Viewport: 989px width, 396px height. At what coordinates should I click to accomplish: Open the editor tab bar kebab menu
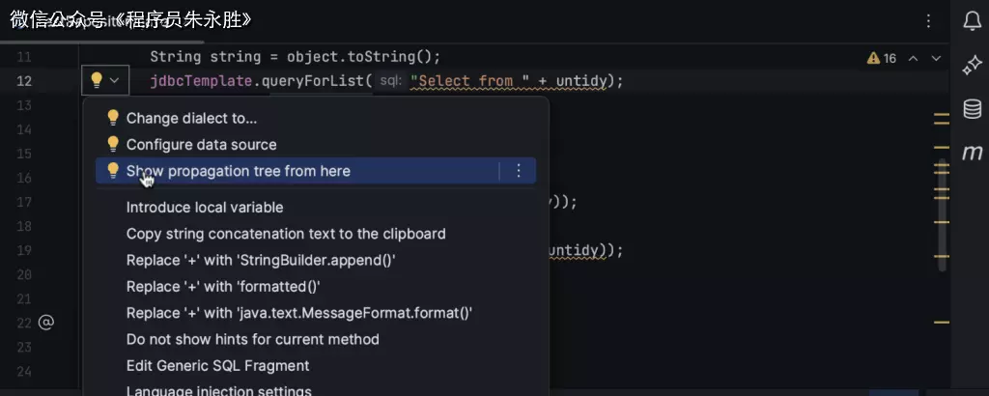click(928, 21)
